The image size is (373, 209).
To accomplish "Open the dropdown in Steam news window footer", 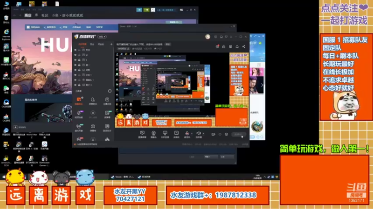I will click(x=211, y=157).
